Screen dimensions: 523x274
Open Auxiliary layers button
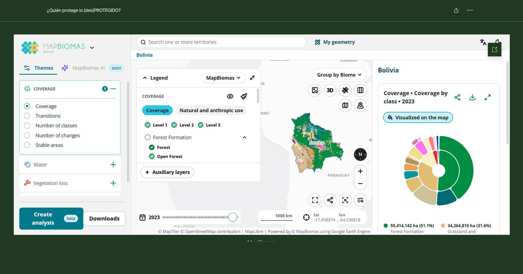(167, 172)
